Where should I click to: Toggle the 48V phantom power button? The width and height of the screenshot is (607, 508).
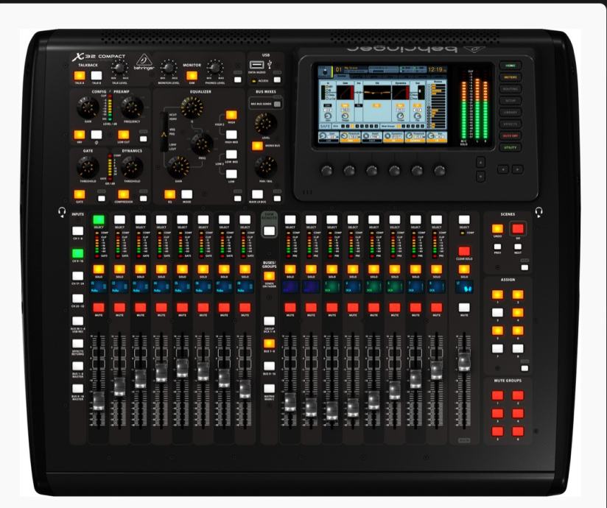pyautogui.click(x=80, y=135)
